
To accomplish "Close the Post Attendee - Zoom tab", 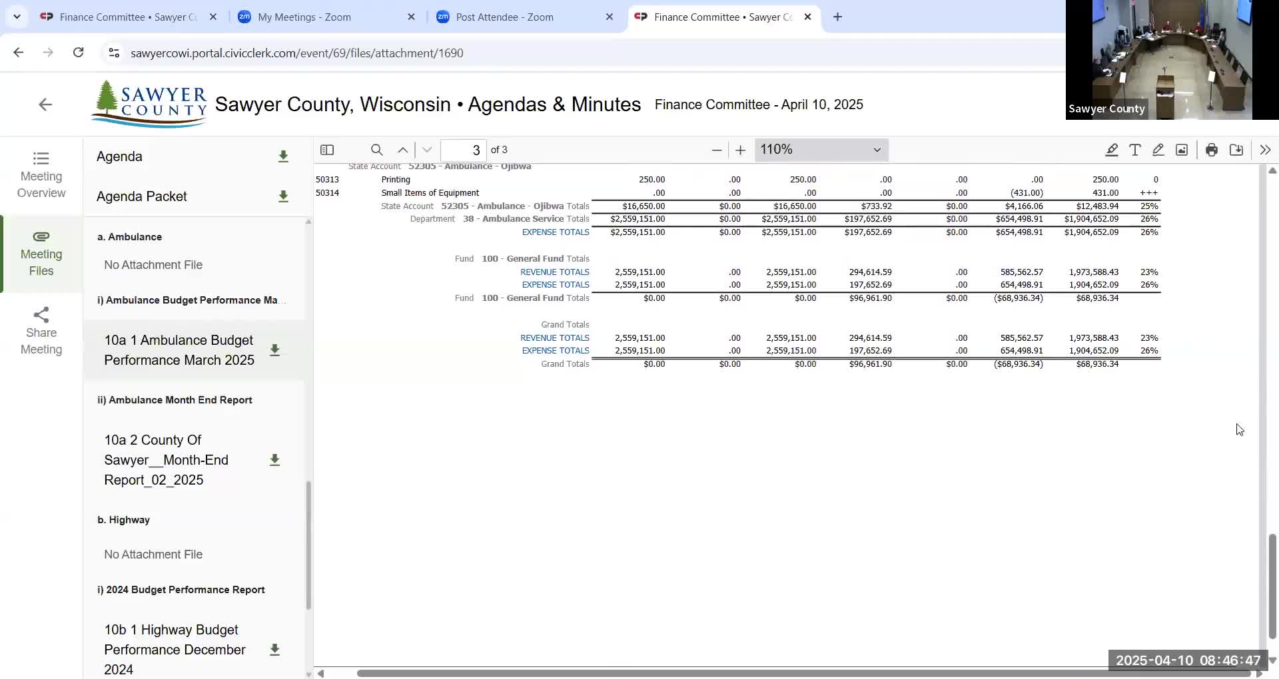I will 609,17.
